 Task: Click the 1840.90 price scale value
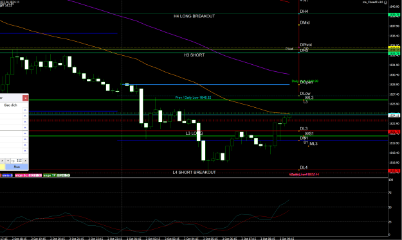pos(394,6)
